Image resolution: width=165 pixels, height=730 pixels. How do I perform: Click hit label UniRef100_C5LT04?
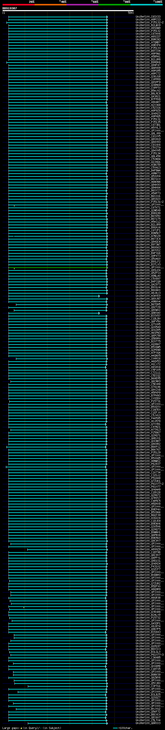tap(148, 720)
